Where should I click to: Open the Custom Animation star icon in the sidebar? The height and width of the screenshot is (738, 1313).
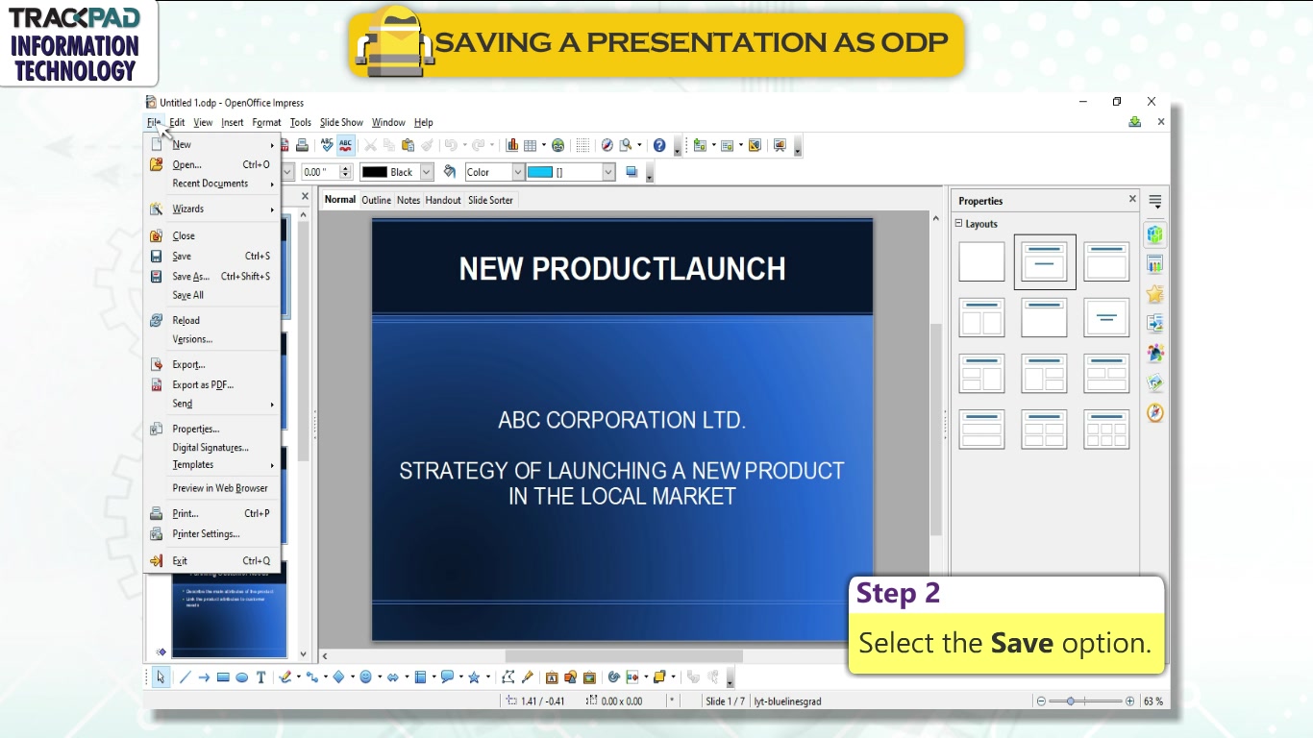click(1155, 294)
